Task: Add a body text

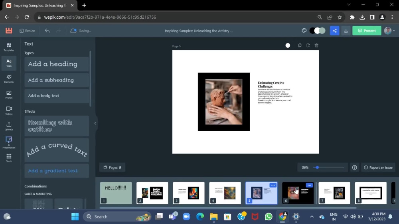Action: (57, 96)
